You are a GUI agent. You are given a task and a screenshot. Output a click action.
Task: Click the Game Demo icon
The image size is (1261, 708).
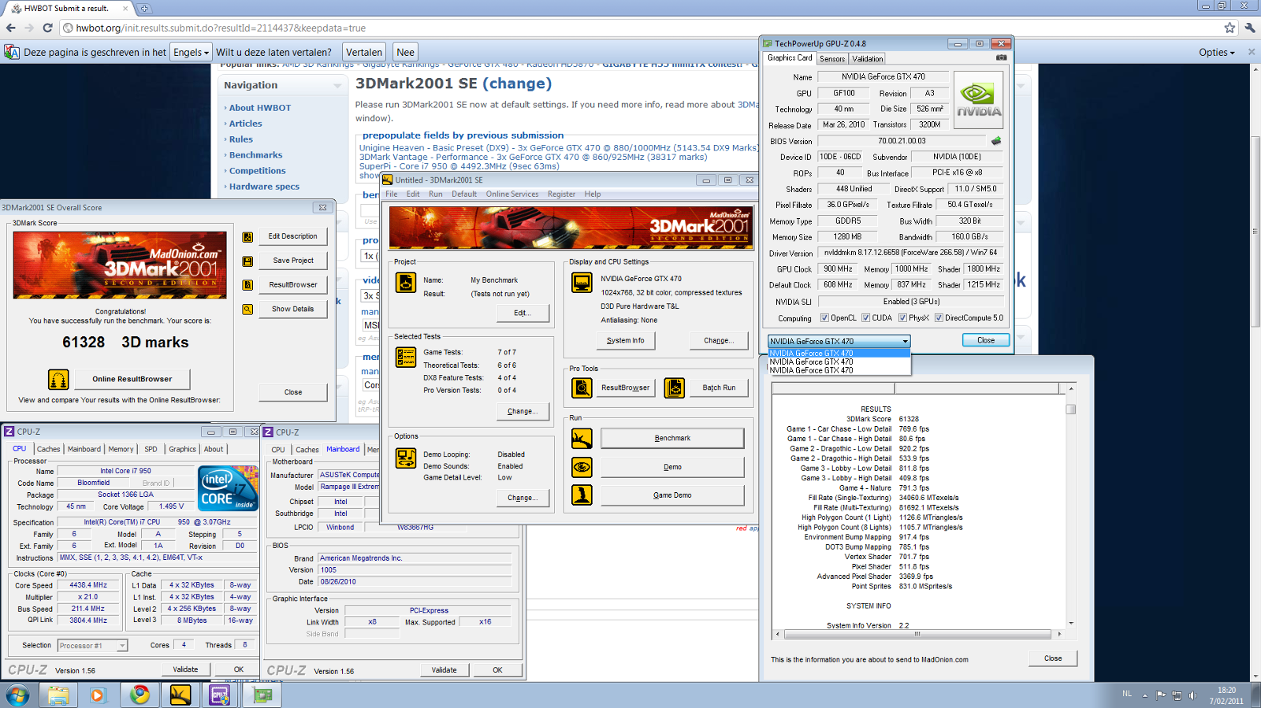[x=582, y=495]
